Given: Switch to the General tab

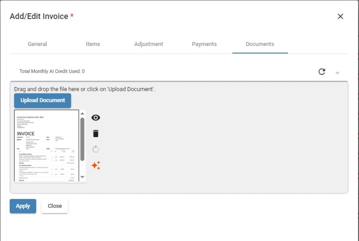Looking at the screenshot, I should click(x=37, y=44).
